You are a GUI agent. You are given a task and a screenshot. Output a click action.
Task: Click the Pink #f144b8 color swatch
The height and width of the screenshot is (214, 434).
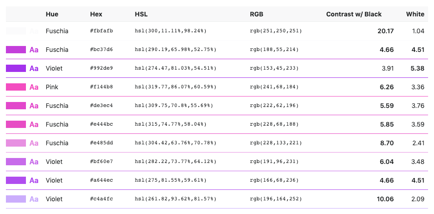16,87
